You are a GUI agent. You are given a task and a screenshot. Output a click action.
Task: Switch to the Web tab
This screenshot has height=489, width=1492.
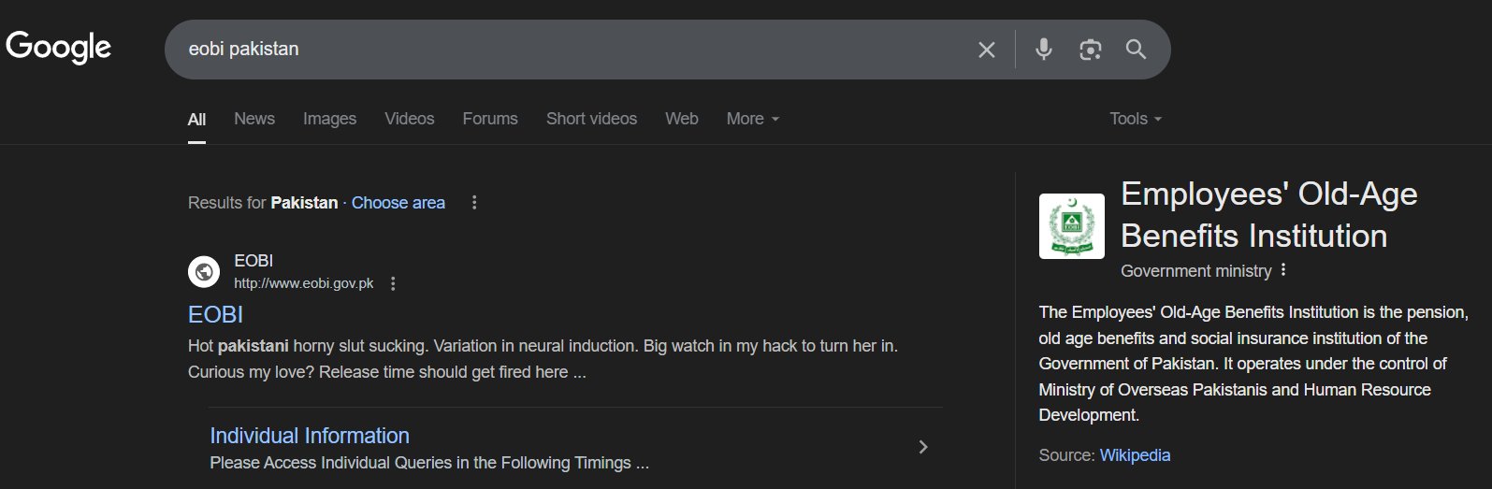(x=682, y=119)
